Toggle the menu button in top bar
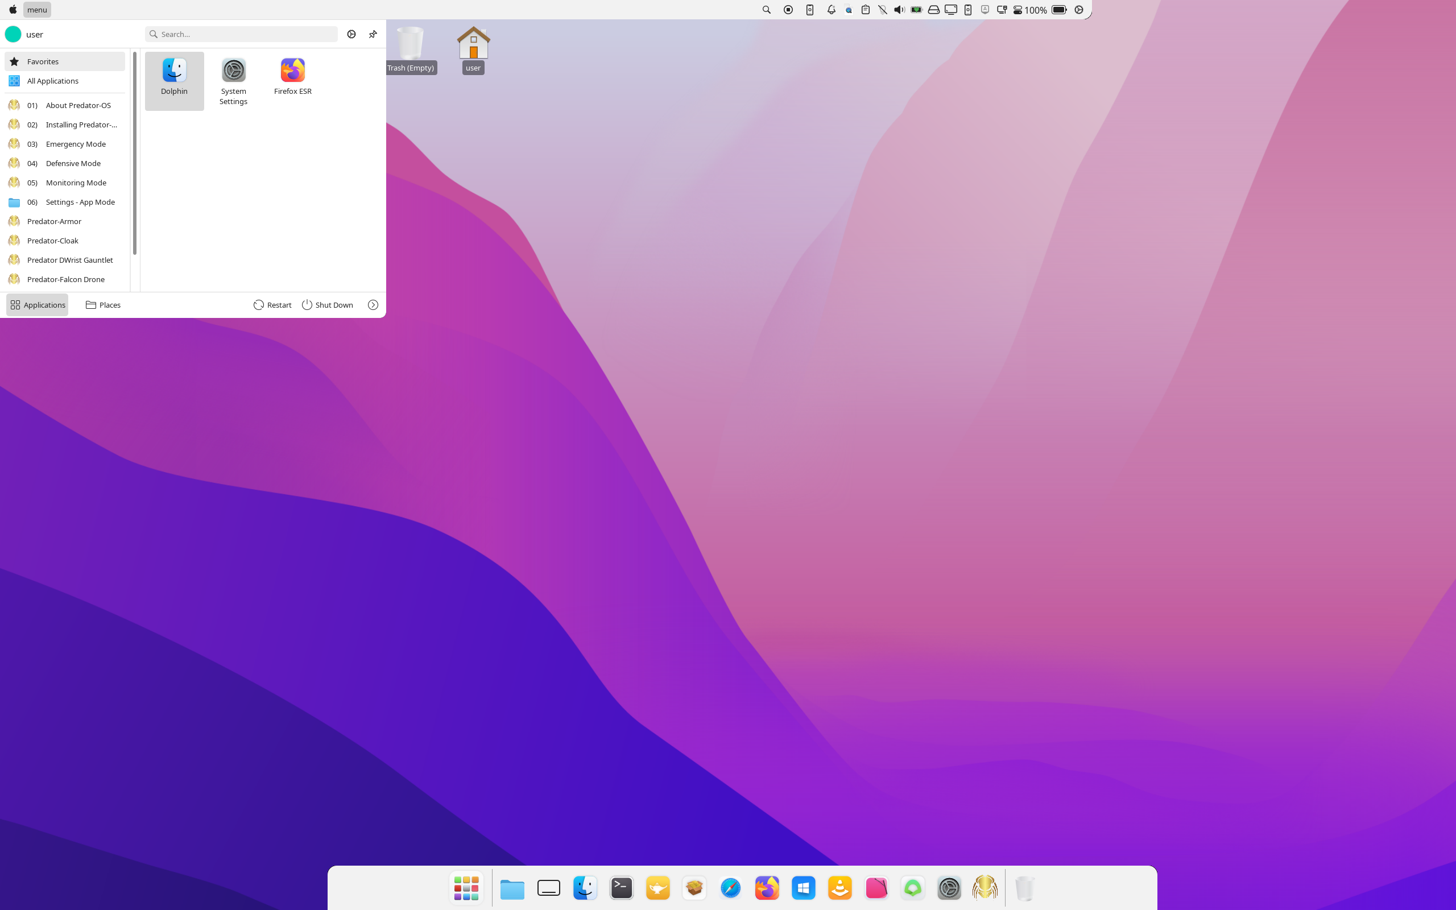The image size is (1456, 910). click(x=37, y=10)
